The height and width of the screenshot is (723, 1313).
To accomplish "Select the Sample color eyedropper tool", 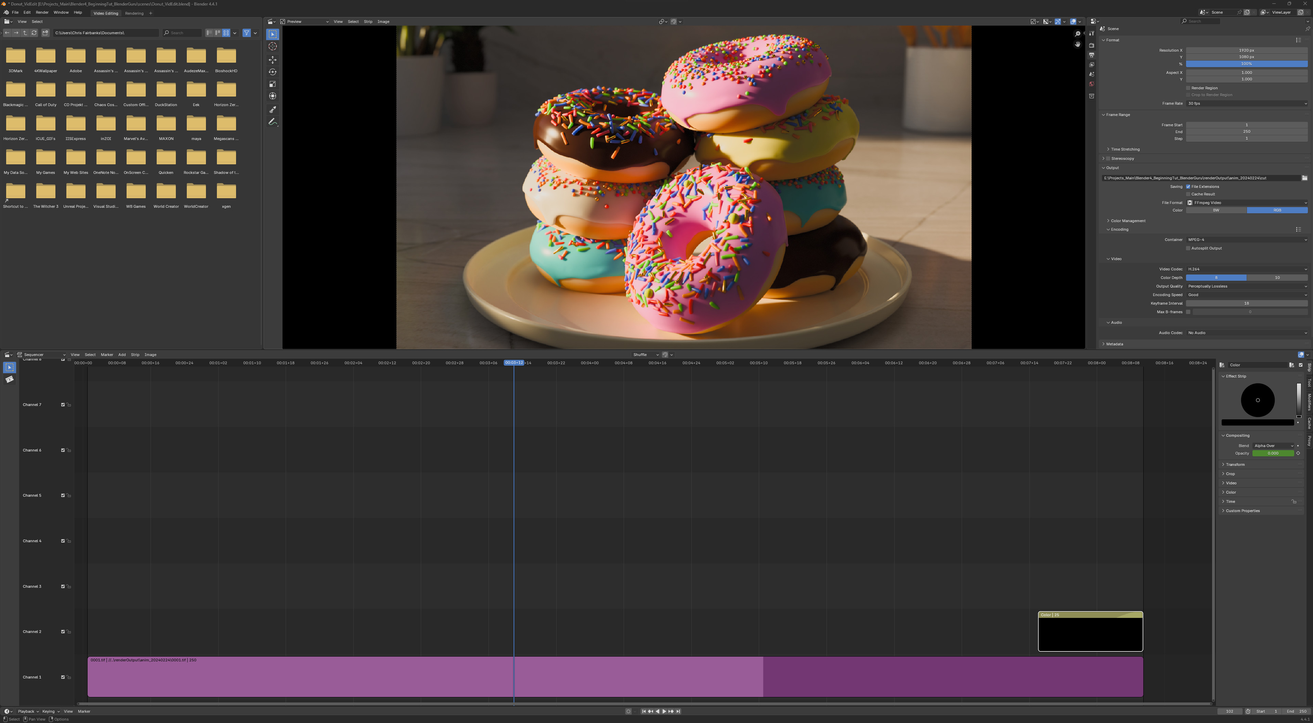I will 273,110.
